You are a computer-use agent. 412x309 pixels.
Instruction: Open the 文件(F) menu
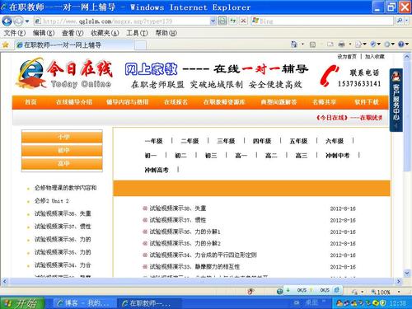pyautogui.click(x=14, y=33)
